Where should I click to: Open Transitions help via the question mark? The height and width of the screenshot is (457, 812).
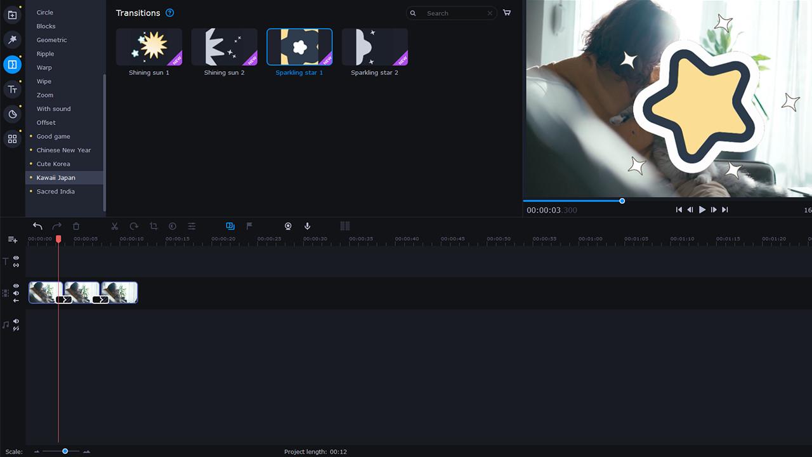[x=169, y=13]
